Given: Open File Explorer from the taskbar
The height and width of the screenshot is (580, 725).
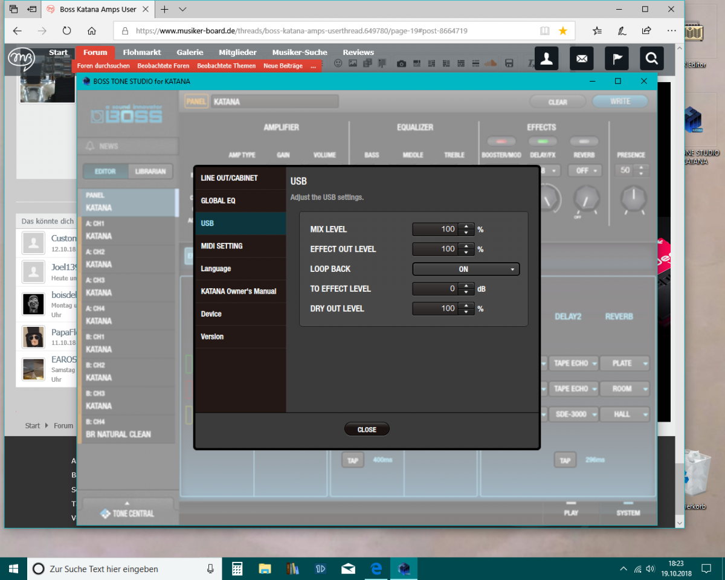Looking at the screenshot, I should [x=265, y=569].
